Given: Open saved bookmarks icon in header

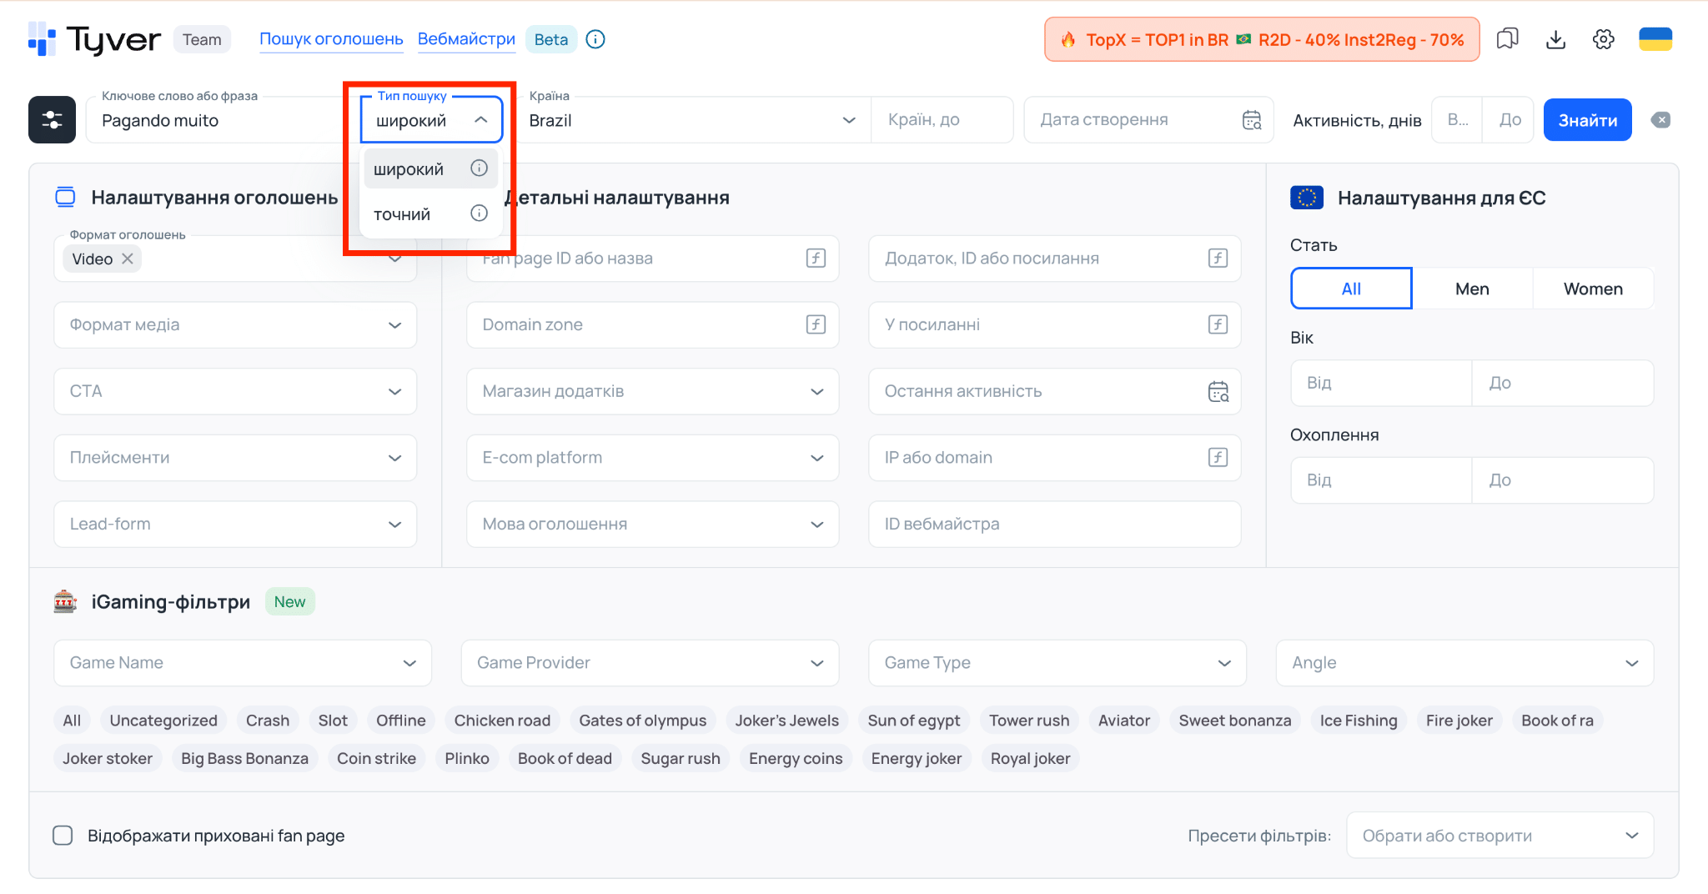Looking at the screenshot, I should pos(1507,39).
